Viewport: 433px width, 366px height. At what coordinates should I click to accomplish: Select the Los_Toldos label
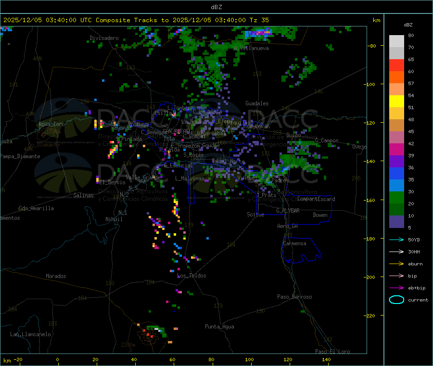tap(191, 276)
